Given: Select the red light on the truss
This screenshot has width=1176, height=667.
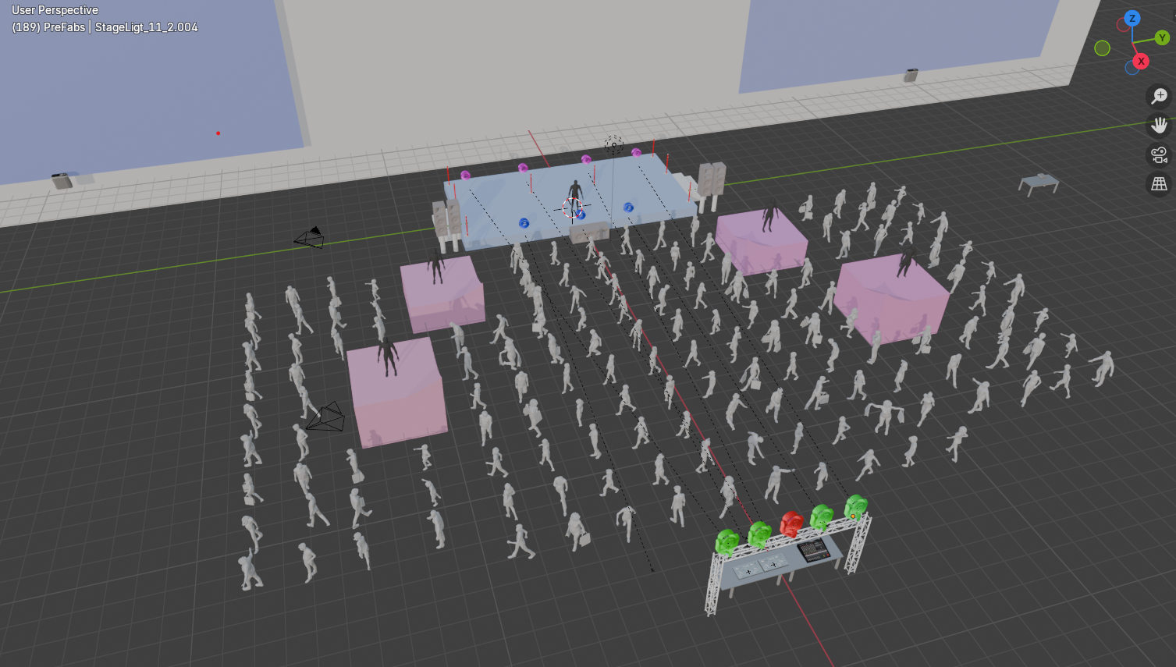Looking at the screenshot, I should click(791, 523).
